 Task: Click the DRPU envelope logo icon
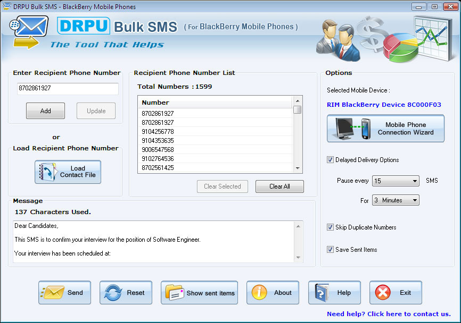point(29,32)
